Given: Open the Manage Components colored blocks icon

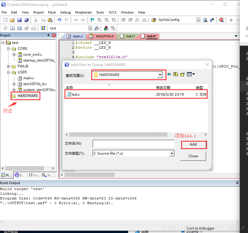Looking at the screenshot, I should coord(106,28).
